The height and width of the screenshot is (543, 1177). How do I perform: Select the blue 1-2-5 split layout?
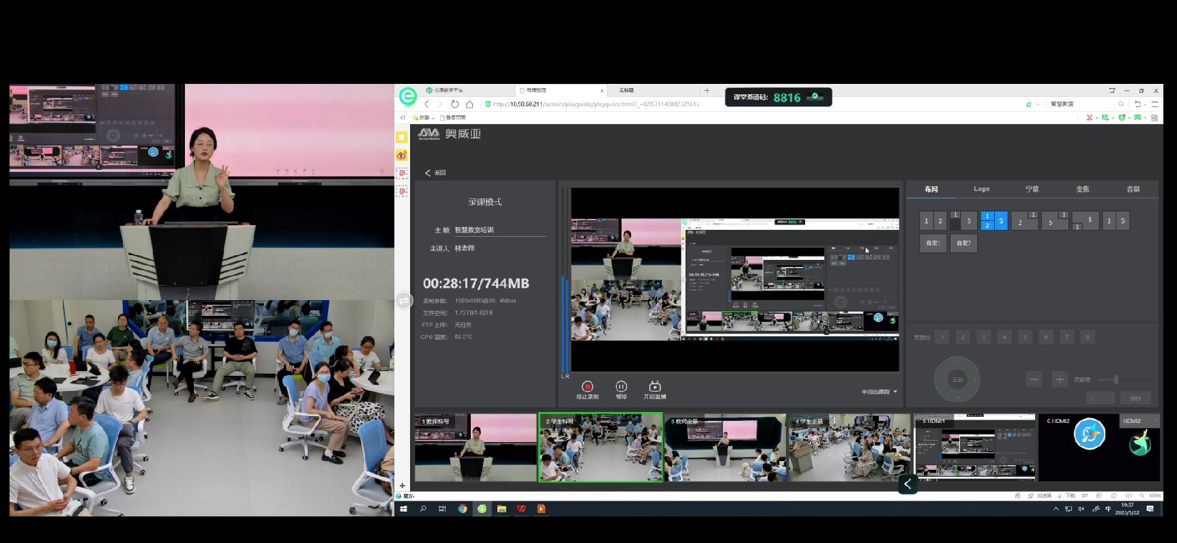(x=993, y=221)
